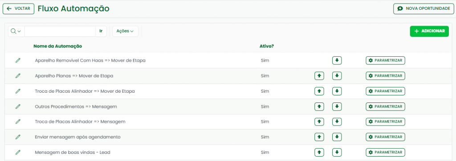Click the Ir search button
This screenshot has height=161, width=456.
click(101, 31)
